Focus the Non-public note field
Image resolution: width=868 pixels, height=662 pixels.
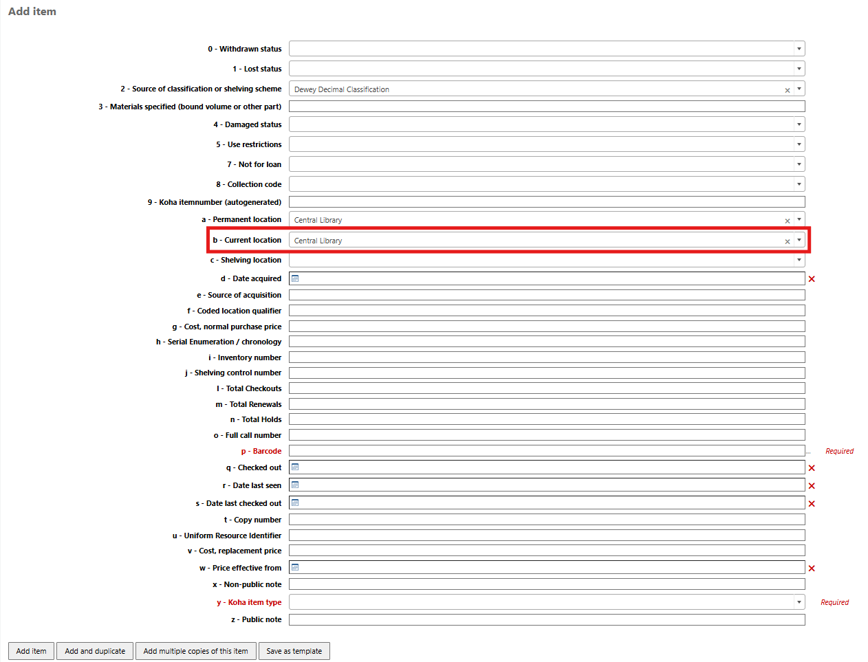[x=547, y=584]
